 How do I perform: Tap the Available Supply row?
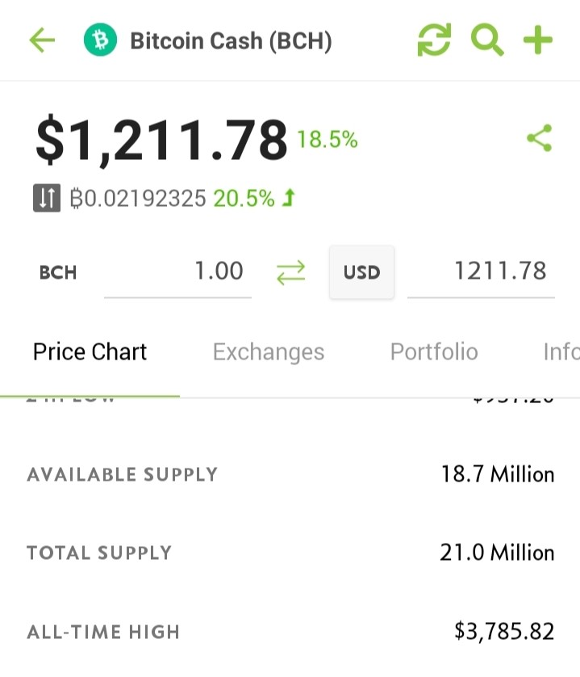tap(290, 474)
